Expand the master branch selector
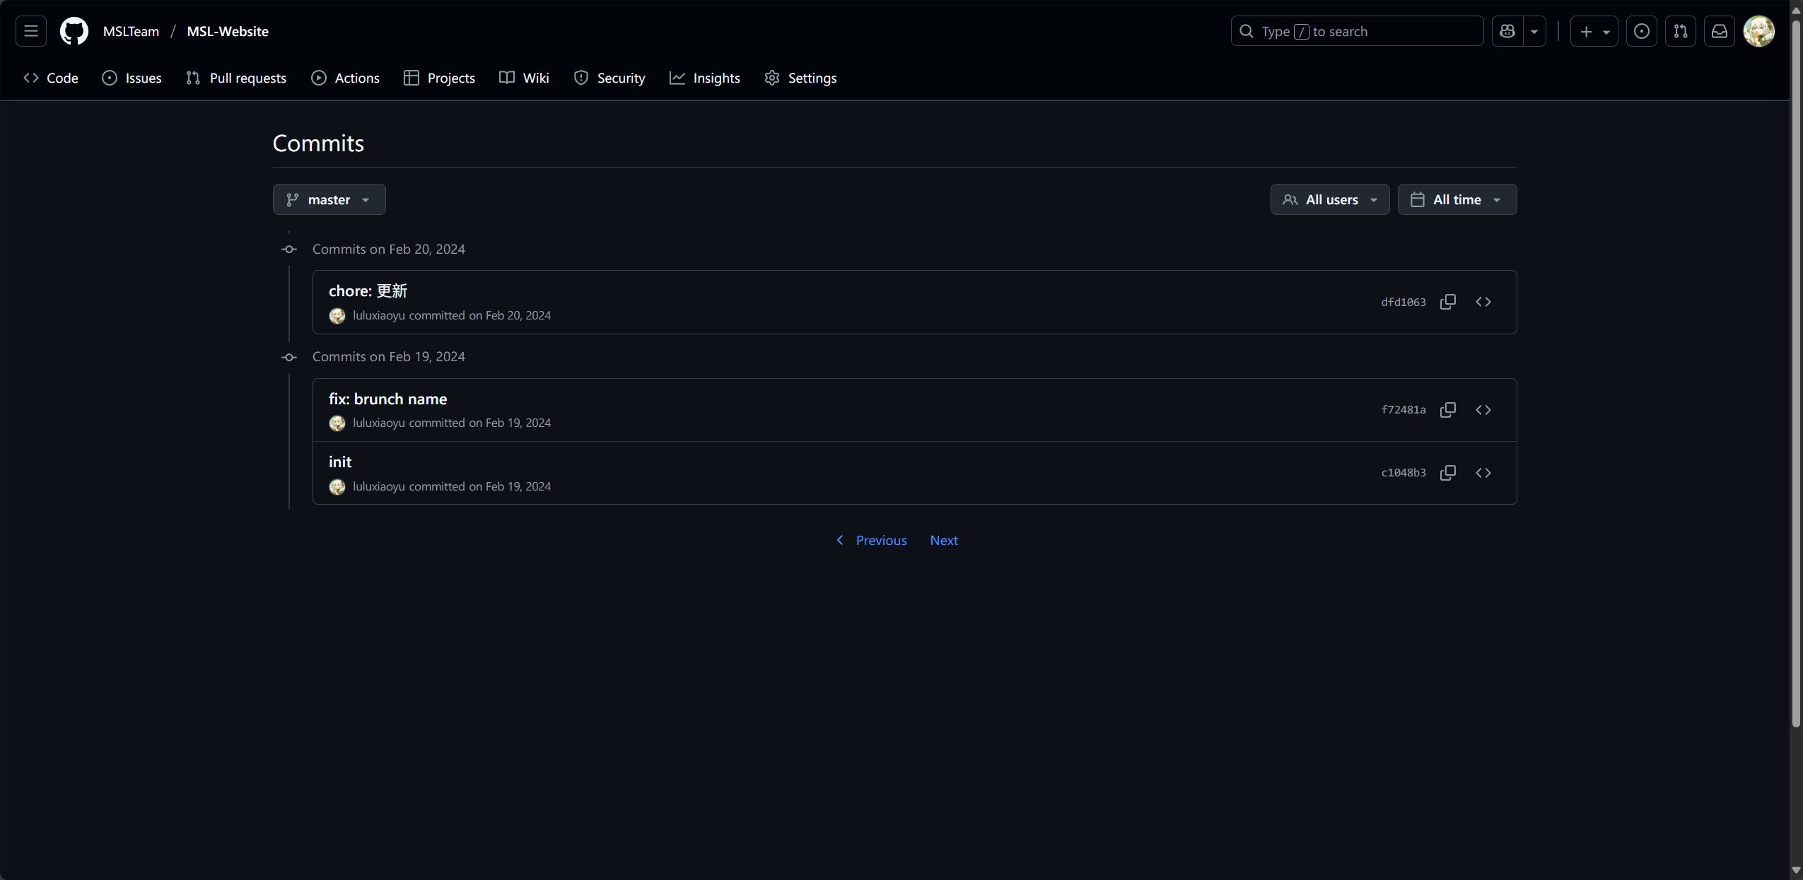Viewport: 1803px width, 880px height. 329,199
